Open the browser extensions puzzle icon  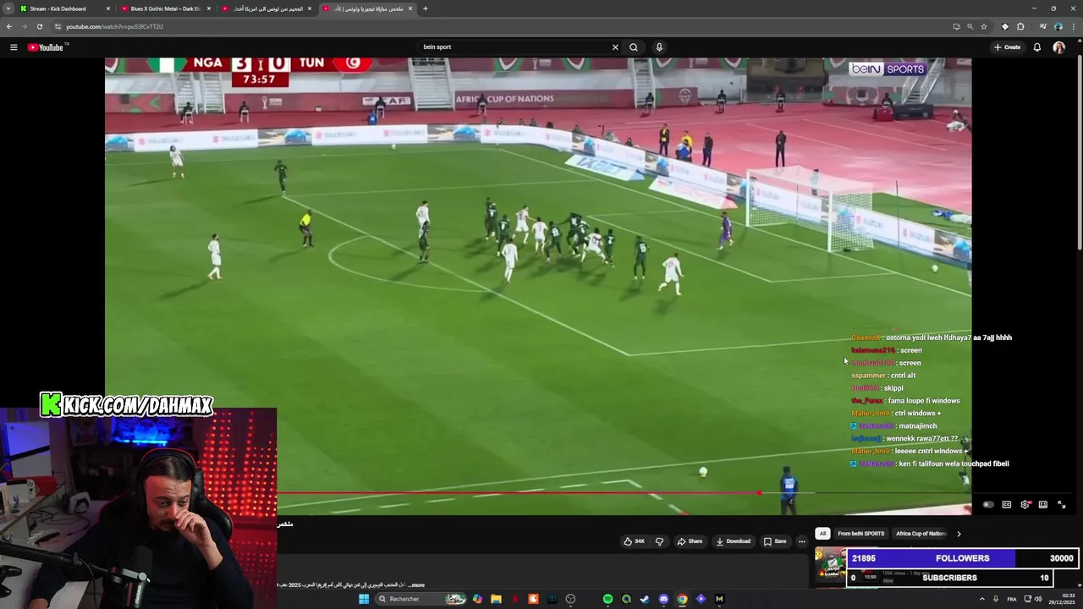click(x=1020, y=26)
